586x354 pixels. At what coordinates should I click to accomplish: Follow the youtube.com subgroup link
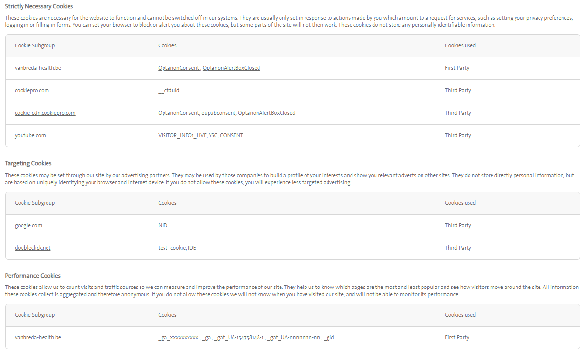point(30,135)
